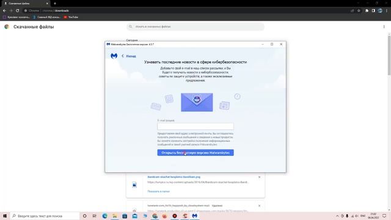Open the free Malwarebytes version button
Image resolution: width=391 pixels, height=220 pixels.
[x=195, y=153]
